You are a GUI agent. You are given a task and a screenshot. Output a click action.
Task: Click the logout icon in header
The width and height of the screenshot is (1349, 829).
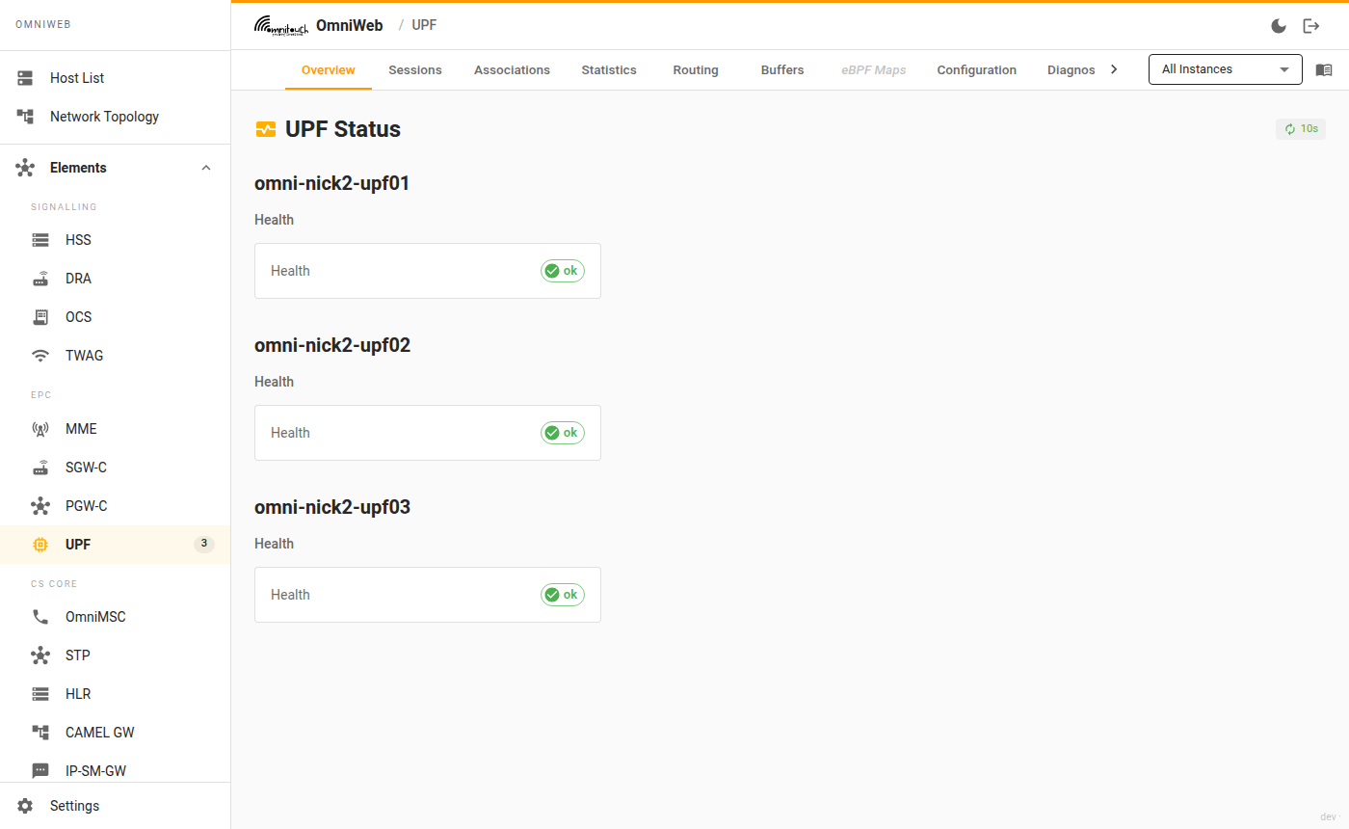tap(1311, 26)
